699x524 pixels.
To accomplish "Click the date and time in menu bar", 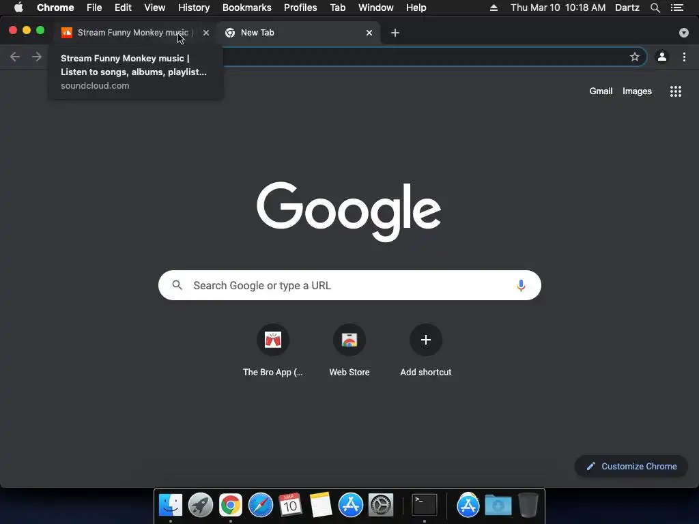I will [558, 8].
